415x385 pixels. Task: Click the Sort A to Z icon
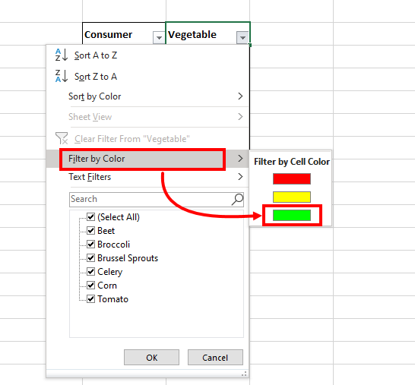pyautogui.click(x=62, y=55)
